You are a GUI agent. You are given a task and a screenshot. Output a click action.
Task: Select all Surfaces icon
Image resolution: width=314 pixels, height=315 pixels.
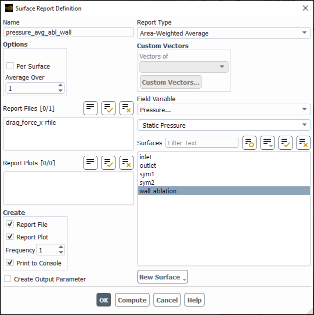click(x=285, y=143)
